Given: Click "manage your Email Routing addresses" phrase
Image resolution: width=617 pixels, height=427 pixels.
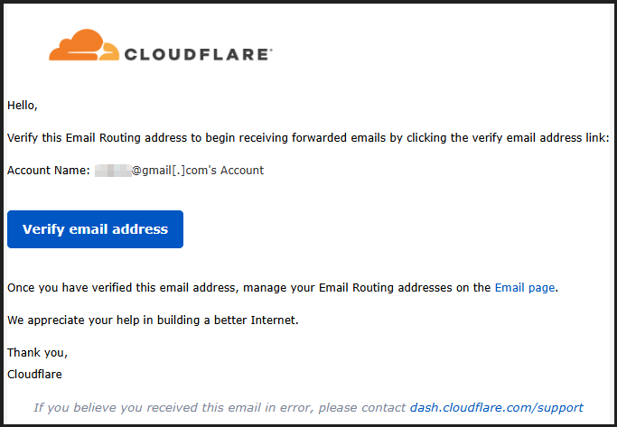Looking at the screenshot, I should tap(365, 288).
